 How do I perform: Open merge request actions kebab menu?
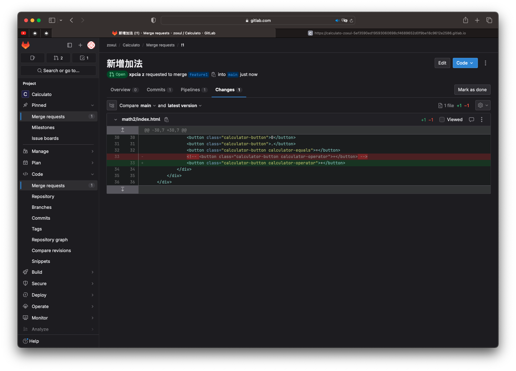point(485,63)
